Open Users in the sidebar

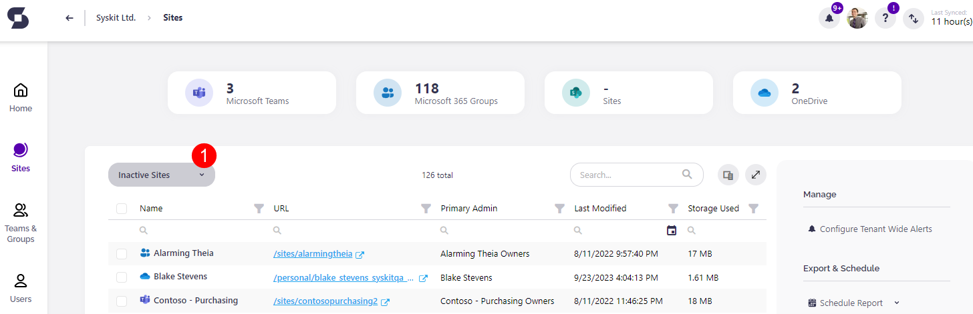(21, 288)
